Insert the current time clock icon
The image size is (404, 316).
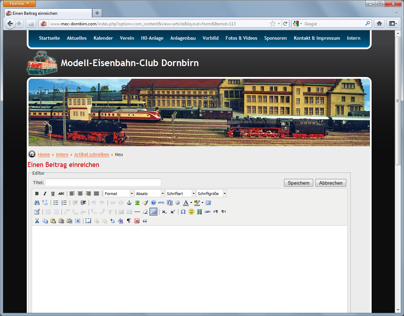(x=177, y=203)
